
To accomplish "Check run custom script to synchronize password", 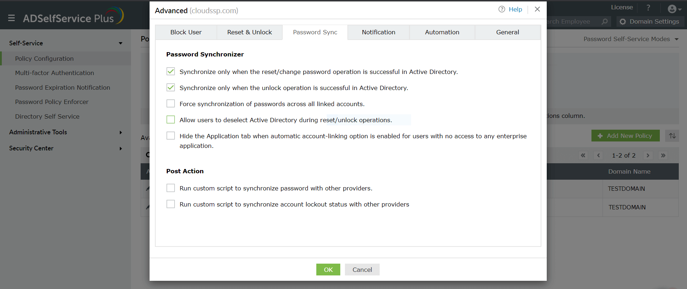I will [x=171, y=188].
